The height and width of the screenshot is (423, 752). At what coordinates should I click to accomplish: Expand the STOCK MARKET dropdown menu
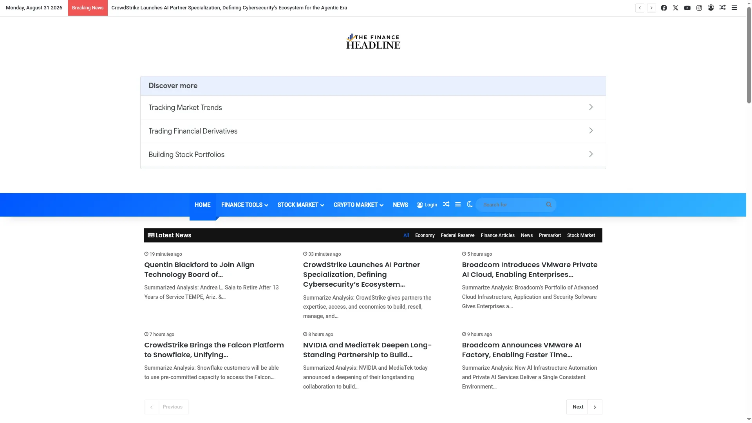(301, 205)
